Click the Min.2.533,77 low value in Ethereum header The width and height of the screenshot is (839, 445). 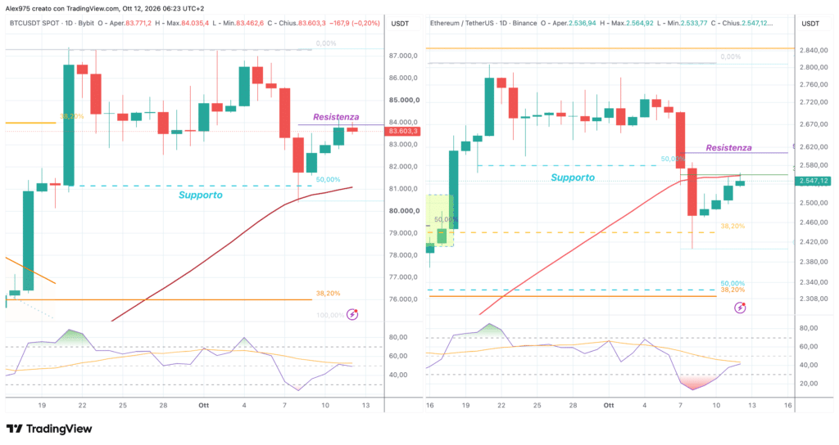(x=684, y=23)
